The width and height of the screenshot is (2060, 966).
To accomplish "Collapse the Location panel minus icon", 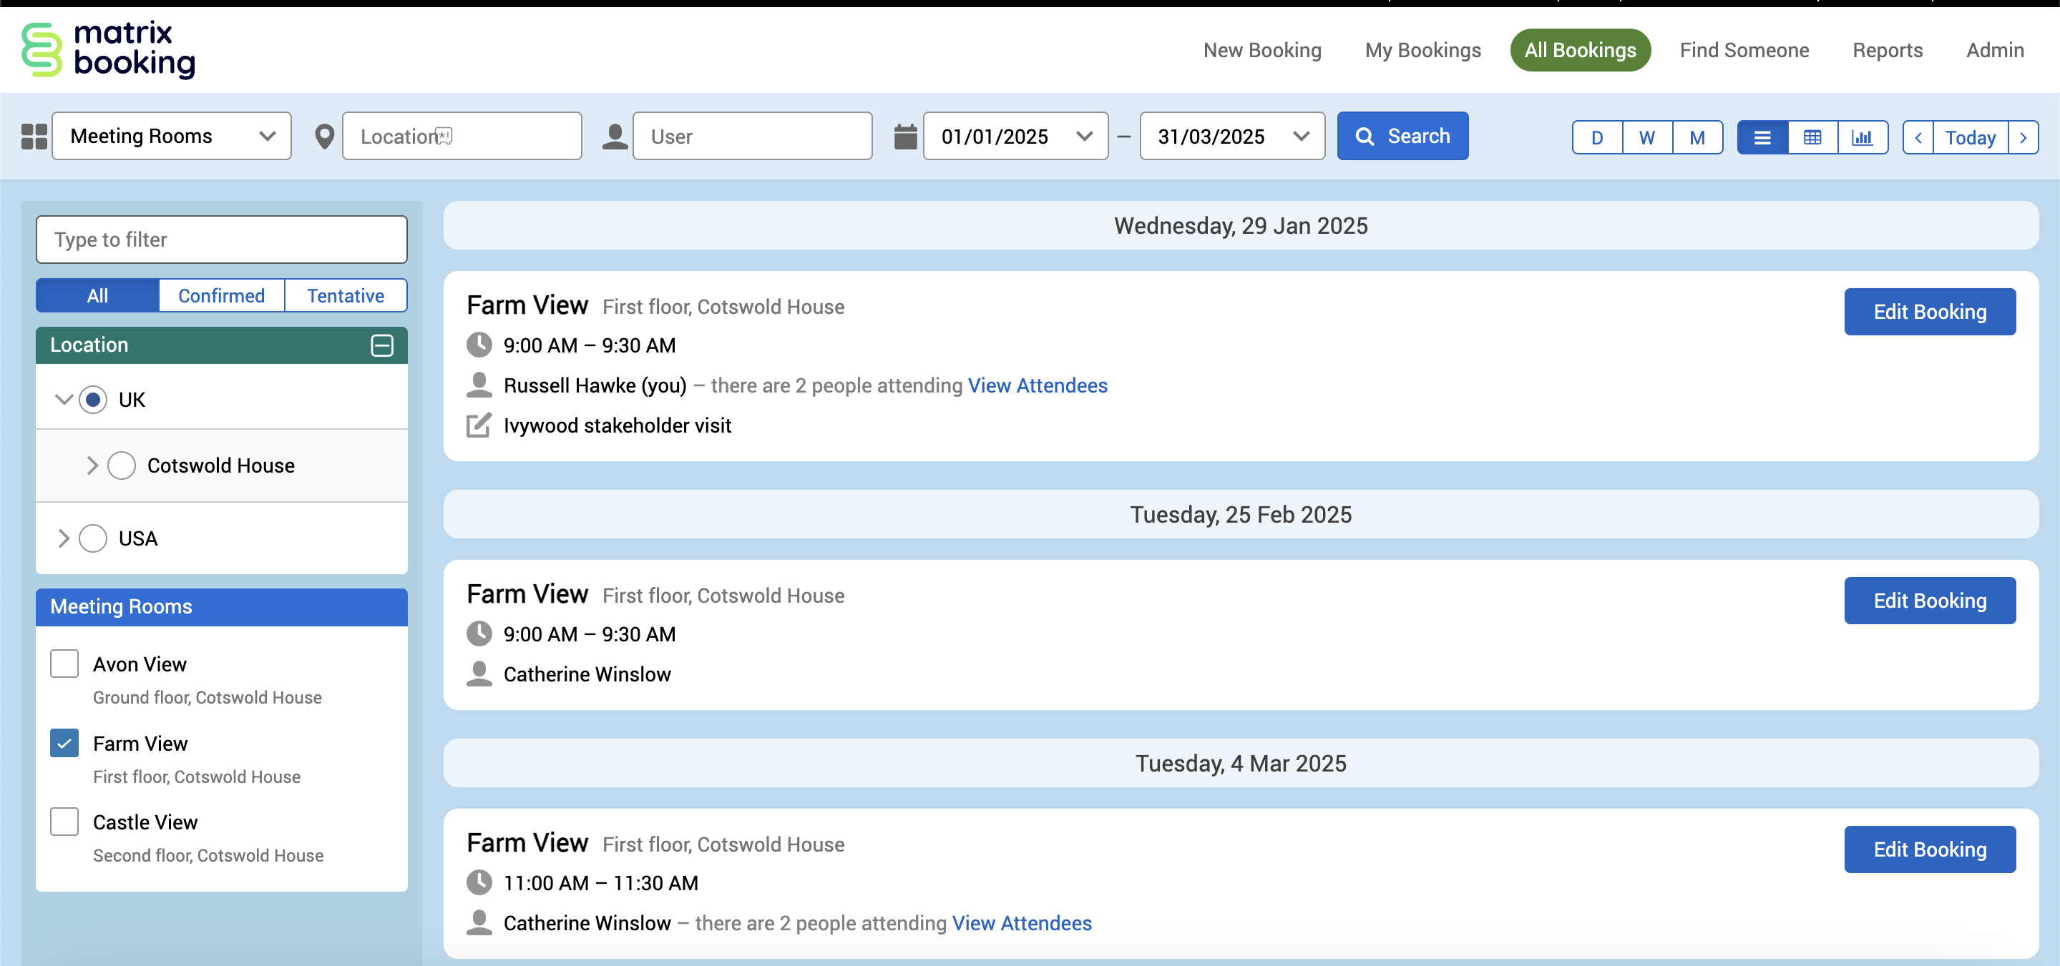I will point(381,345).
